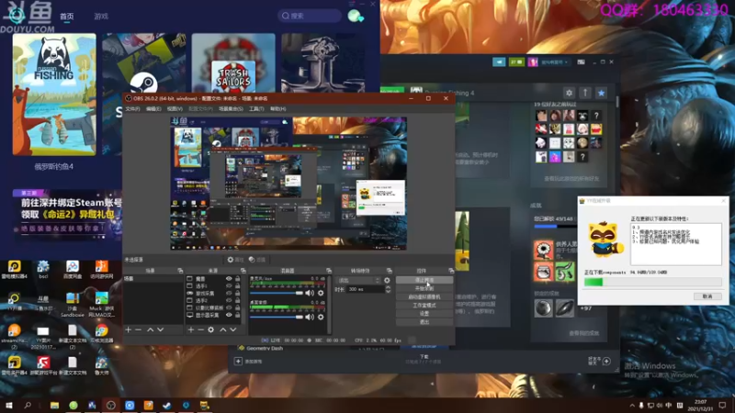
Task: Add a new source with the plus icon
Action: pos(191,329)
